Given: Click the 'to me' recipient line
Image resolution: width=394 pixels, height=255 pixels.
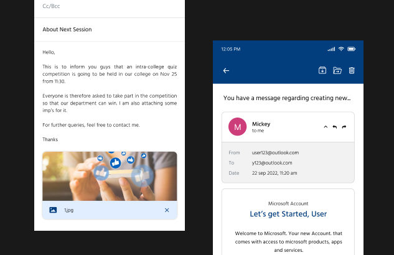Looking at the screenshot, I should [258, 131].
